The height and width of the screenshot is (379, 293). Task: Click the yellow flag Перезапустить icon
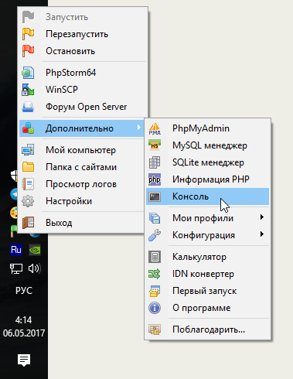[28, 34]
